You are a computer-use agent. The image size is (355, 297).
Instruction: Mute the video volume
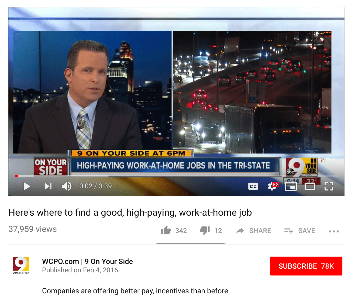tap(67, 186)
